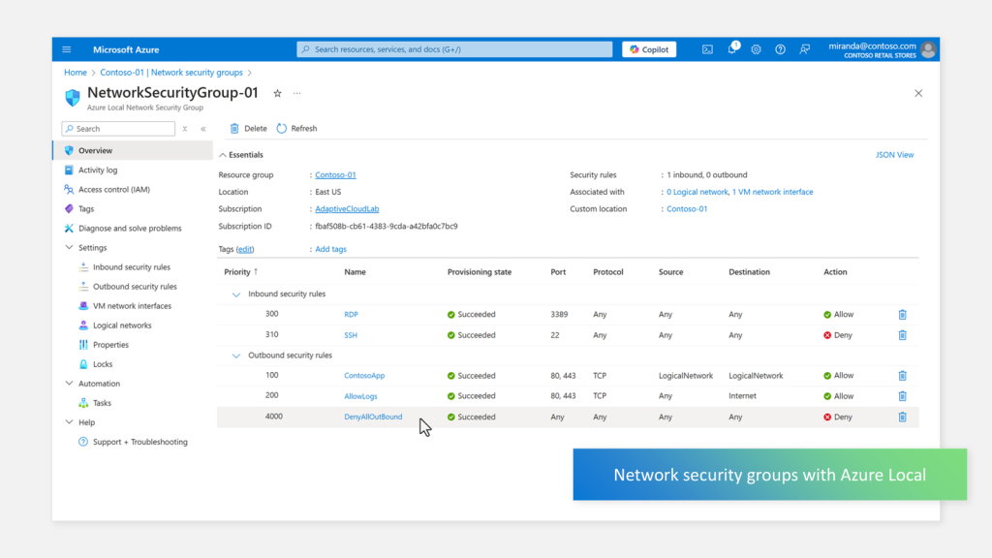The width and height of the screenshot is (992, 558).
Task: Refresh the network security group view
Action: pyautogui.click(x=296, y=129)
